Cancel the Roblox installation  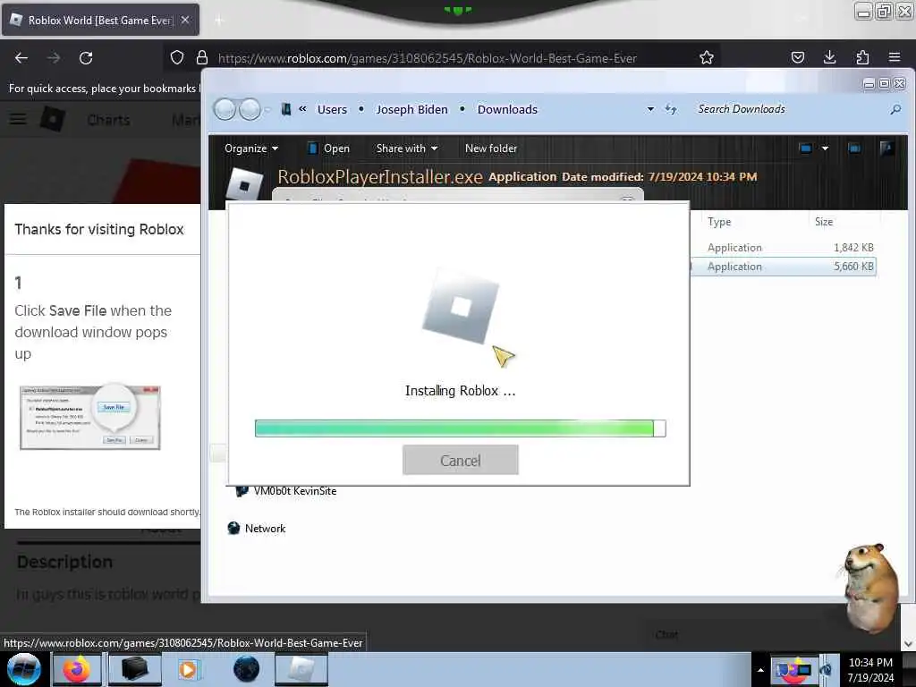(x=460, y=460)
